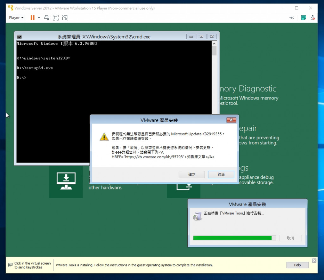Enter full screen mode
Viewport: 324px width, 280px height.
56,18
